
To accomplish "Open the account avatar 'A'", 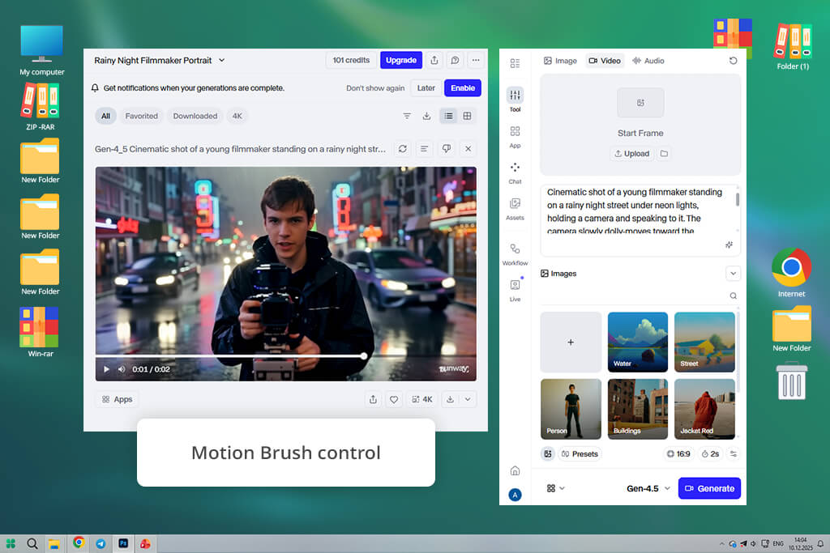I will click(x=515, y=495).
